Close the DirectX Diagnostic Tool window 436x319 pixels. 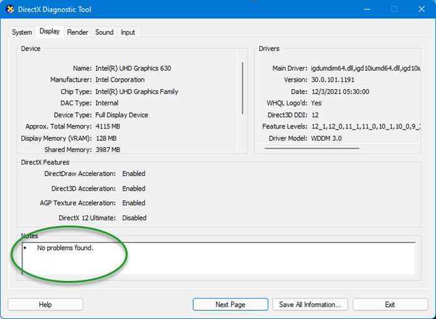[x=421, y=9]
